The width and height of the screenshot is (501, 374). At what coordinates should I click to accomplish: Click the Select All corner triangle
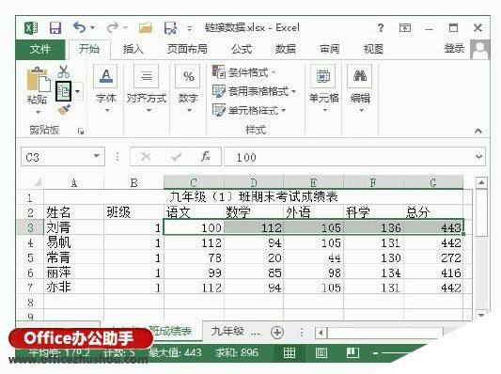click(37, 182)
